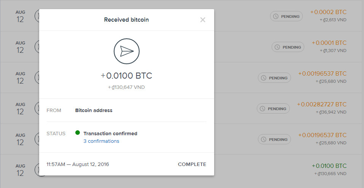
Task: Click the clock icon on the +0.0002 BTC row
Action: click(277, 16)
